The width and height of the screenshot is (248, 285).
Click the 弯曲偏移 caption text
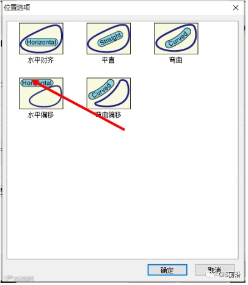tap(108, 115)
